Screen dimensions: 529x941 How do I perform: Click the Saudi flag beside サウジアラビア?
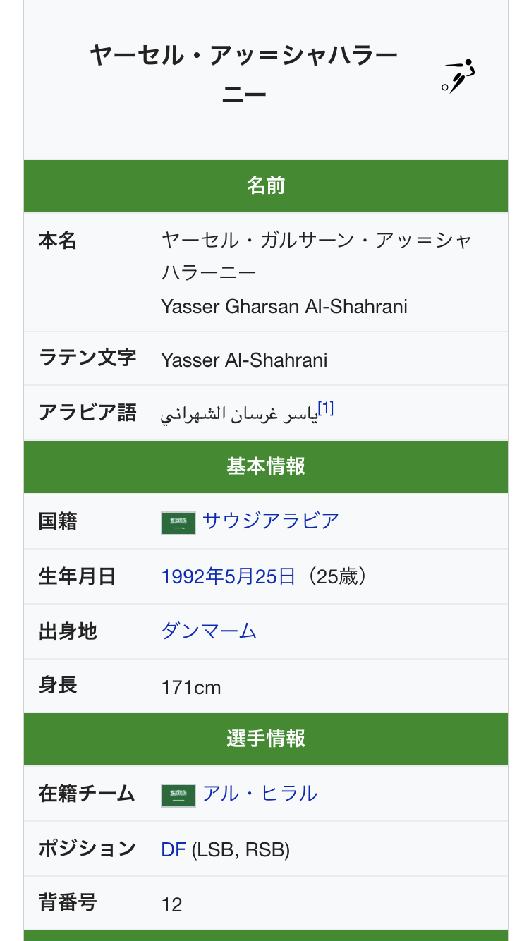pyautogui.click(x=178, y=523)
